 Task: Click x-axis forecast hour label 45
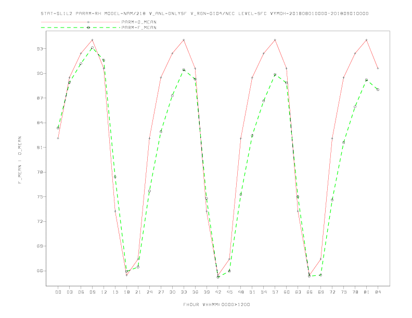click(x=229, y=292)
